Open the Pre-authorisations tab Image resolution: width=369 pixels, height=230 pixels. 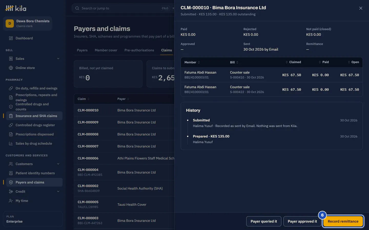click(139, 50)
